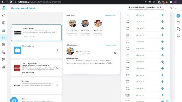Screen dimensions: 182x102
Task: Click Olga's avatar in announcement
Action: click(70, 51)
